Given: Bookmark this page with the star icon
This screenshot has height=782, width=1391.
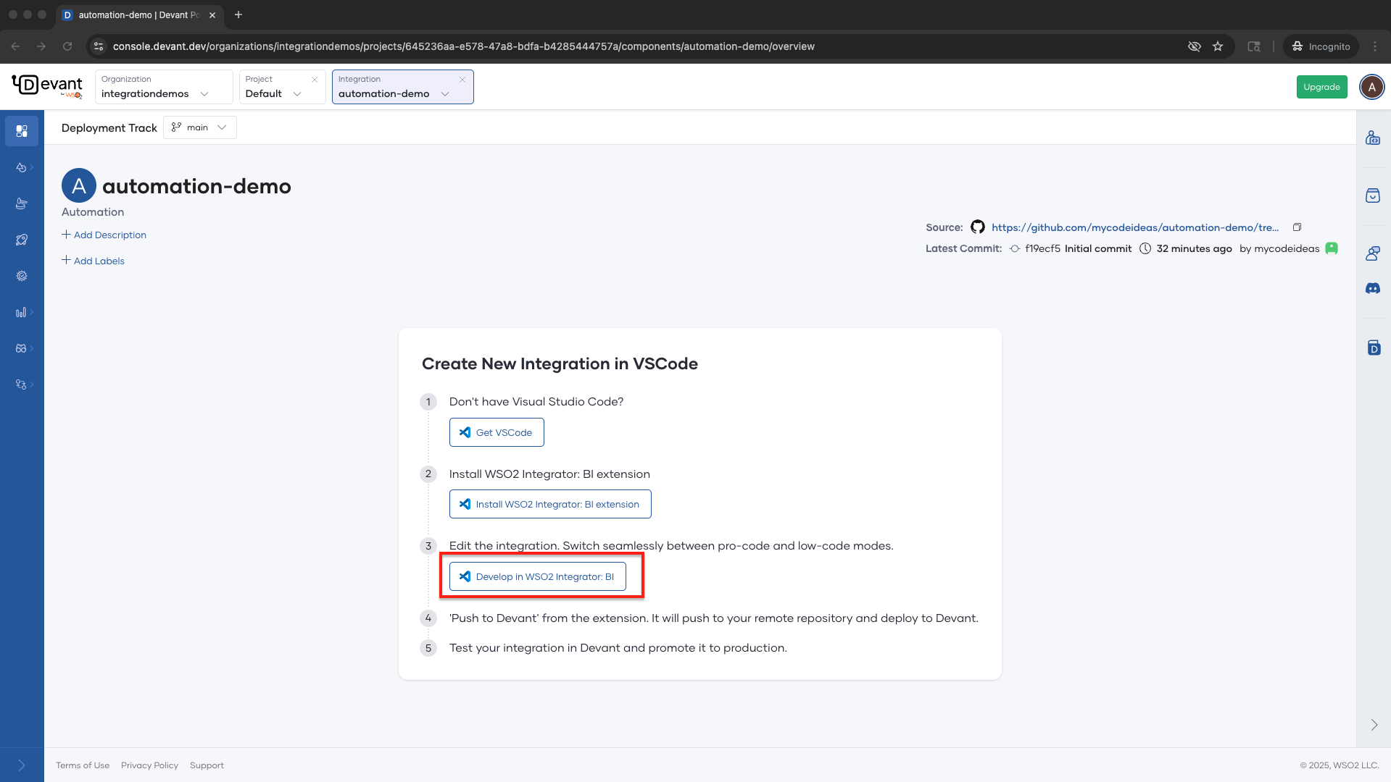Looking at the screenshot, I should (1218, 46).
